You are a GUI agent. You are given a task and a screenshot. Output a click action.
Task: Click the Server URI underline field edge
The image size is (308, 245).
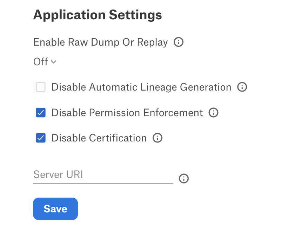103,183
